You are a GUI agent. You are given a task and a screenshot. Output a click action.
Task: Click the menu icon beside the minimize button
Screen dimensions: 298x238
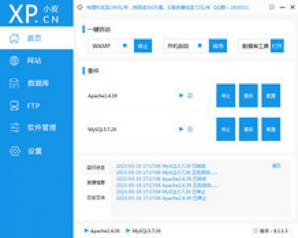click(x=271, y=7)
